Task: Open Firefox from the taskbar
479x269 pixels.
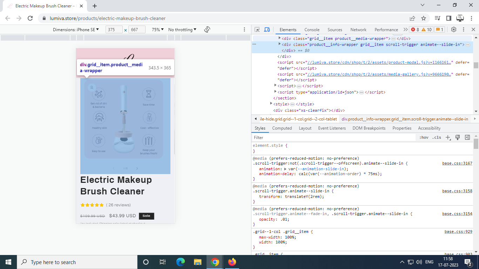Action: coord(232,262)
